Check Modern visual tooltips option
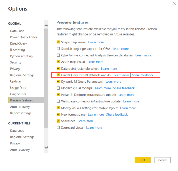This screenshot has height=171, width=178. (x=58, y=88)
